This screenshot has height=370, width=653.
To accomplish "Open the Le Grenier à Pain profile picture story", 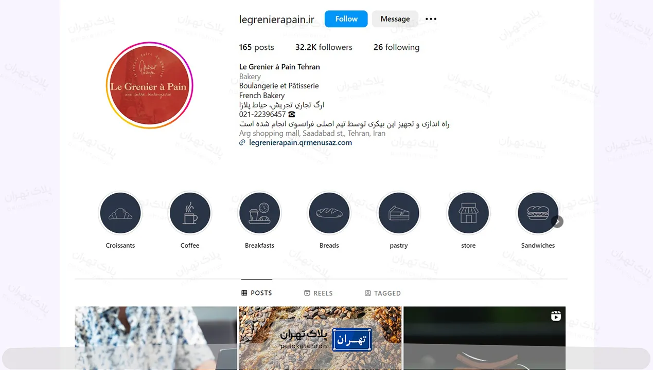I will point(150,85).
